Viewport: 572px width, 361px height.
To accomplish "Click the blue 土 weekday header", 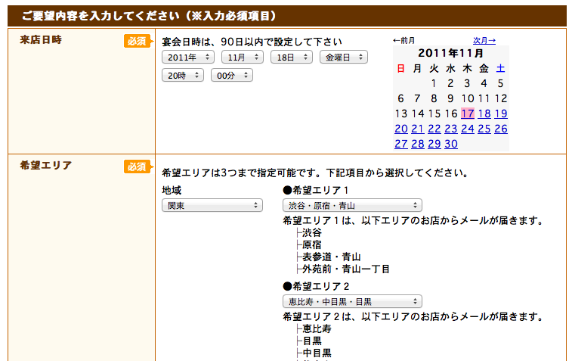I will tap(500, 68).
